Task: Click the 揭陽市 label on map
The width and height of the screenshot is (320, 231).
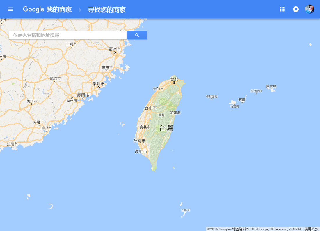Action: pyautogui.click(x=38, y=122)
